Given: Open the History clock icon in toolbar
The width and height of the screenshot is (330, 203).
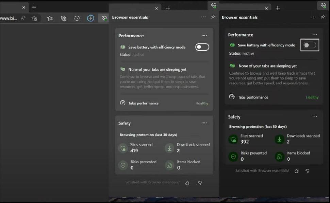Looking at the screenshot, I should [x=77, y=18].
